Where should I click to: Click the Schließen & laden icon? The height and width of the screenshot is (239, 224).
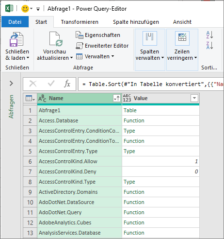point(16,39)
